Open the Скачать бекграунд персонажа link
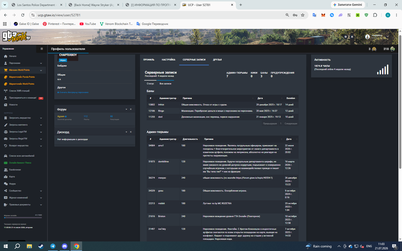The image size is (402, 251). (73, 92)
